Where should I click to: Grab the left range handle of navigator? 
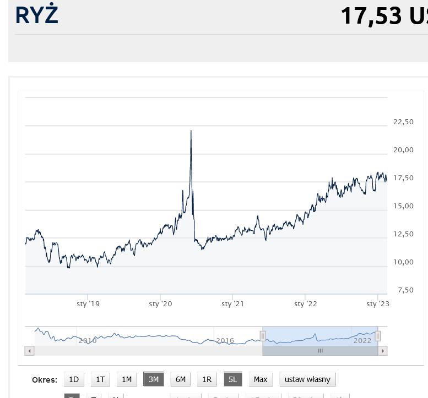(263, 336)
